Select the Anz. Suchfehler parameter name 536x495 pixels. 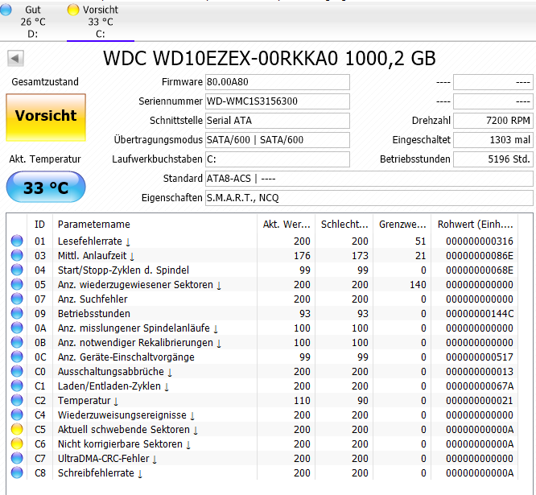click(93, 299)
